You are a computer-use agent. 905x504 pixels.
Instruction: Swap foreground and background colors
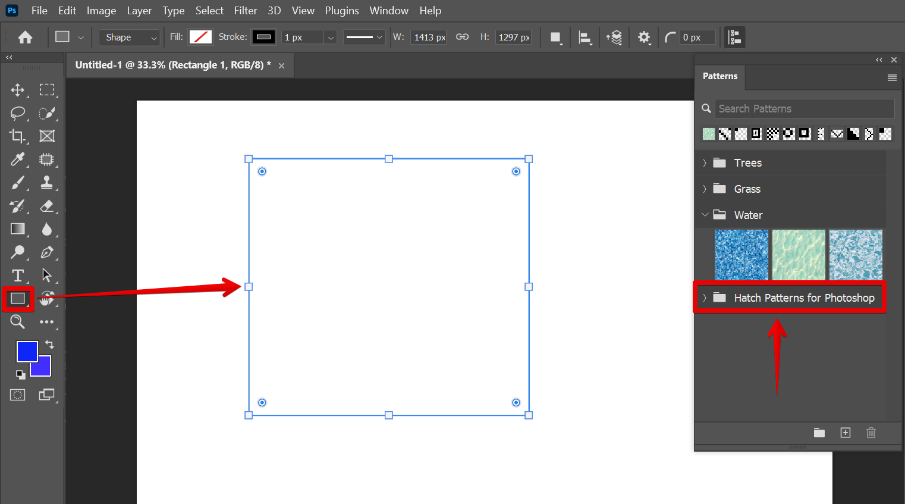point(49,345)
